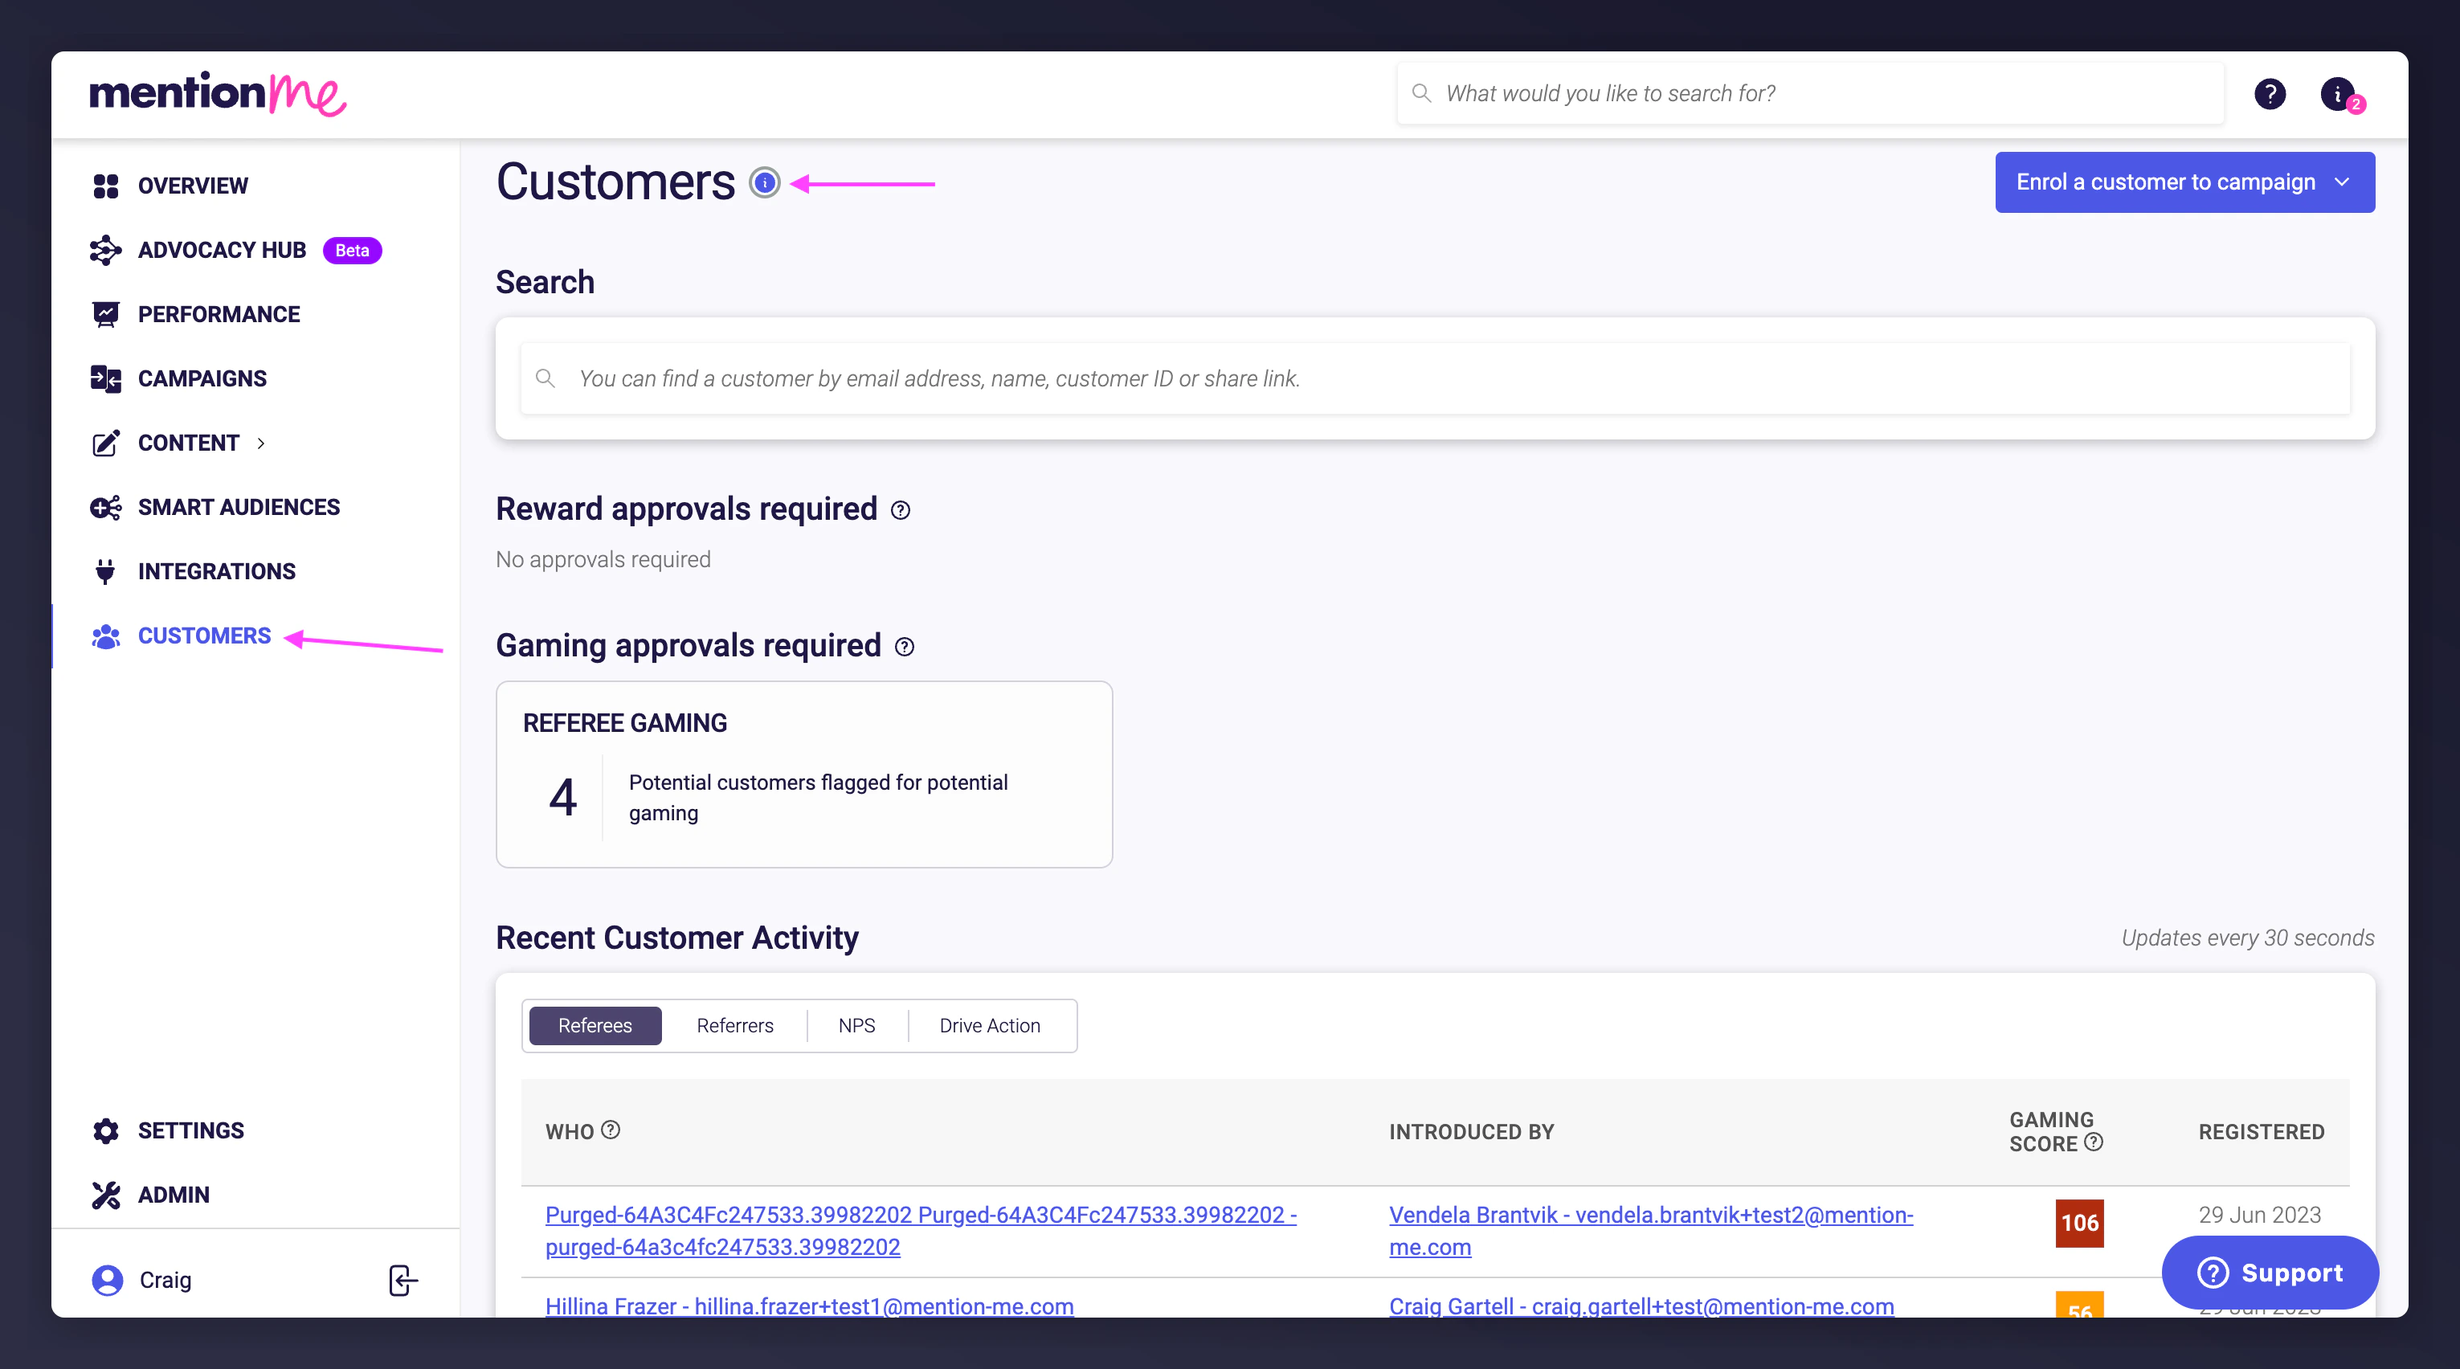Click the 29 Jun 2023 registered date
2460x1369 pixels.
pos(2259,1214)
